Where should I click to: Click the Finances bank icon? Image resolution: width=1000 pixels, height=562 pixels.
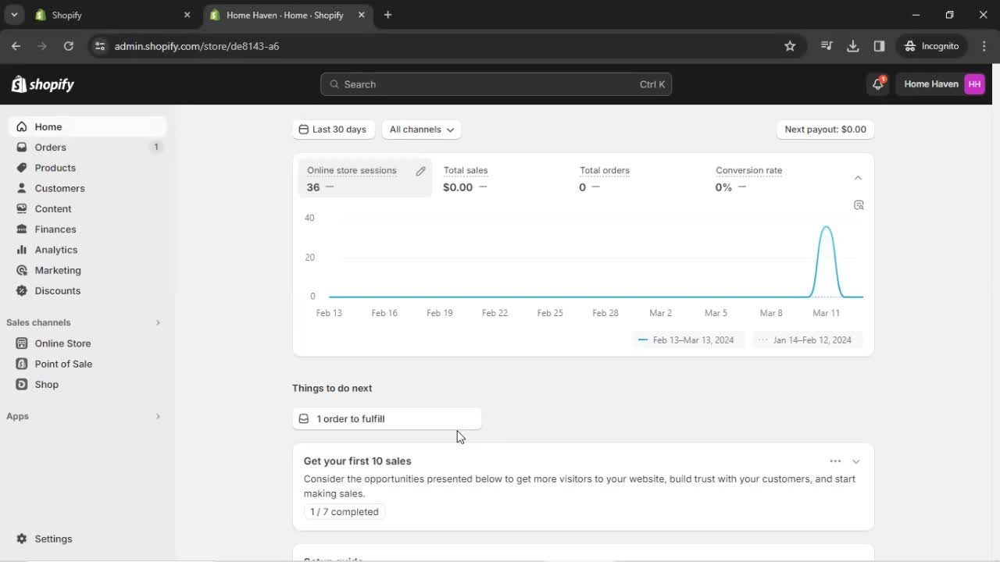click(22, 229)
